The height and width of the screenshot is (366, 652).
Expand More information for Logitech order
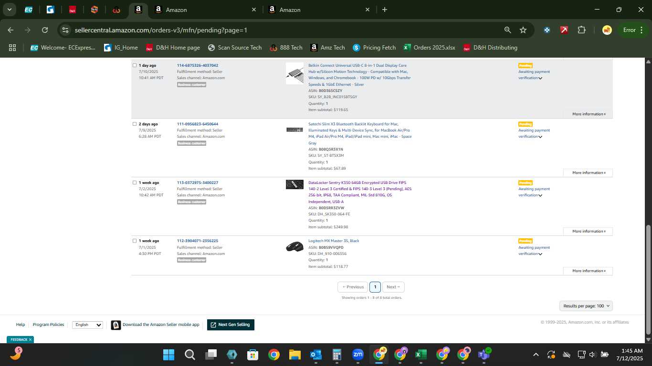[x=588, y=271]
